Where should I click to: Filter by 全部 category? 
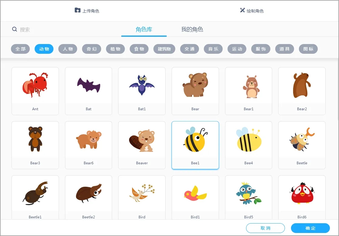20,49
